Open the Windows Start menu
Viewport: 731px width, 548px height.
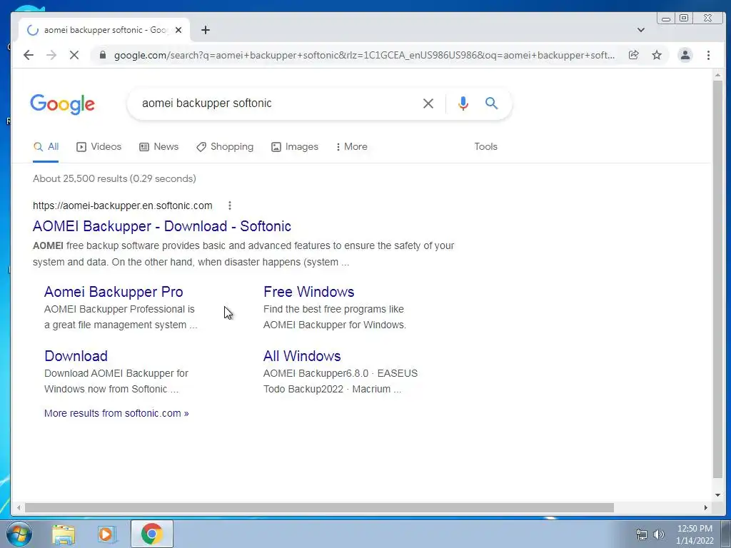19,534
